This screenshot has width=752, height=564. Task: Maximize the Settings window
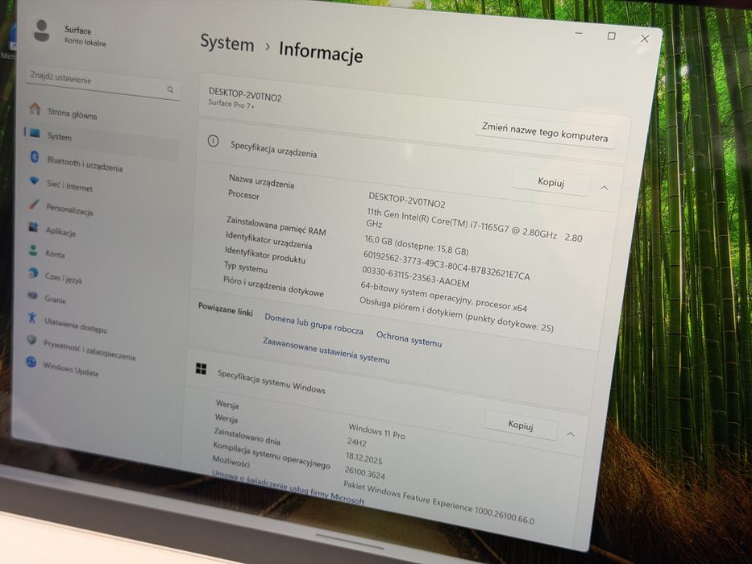[x=612, y=36]
